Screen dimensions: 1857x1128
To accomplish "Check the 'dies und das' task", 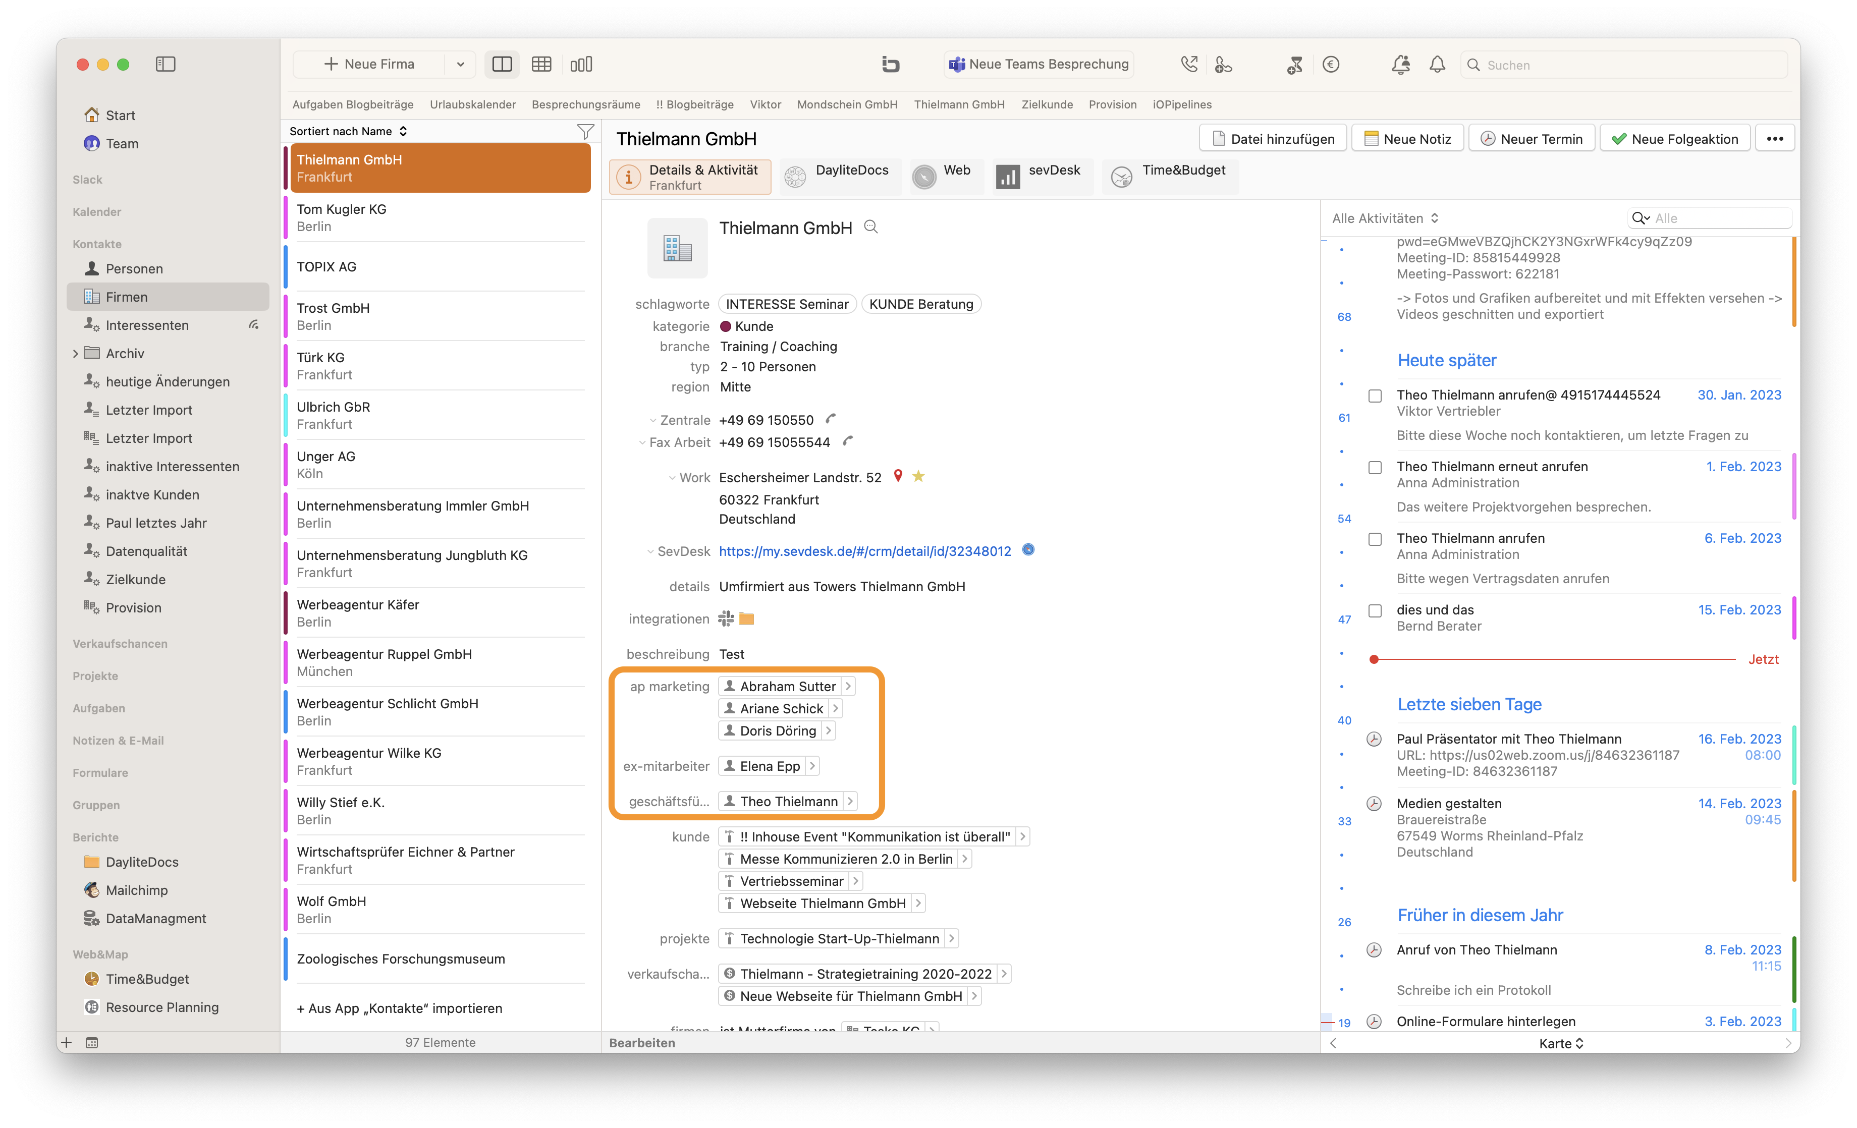I will point(1375,610).
